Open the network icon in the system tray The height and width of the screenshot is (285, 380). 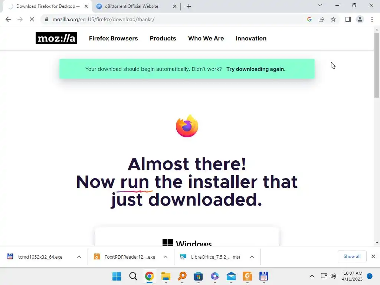tap(324, 276)
